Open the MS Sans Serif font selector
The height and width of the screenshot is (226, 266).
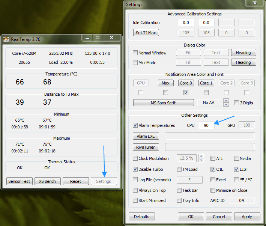click(163, 103)
